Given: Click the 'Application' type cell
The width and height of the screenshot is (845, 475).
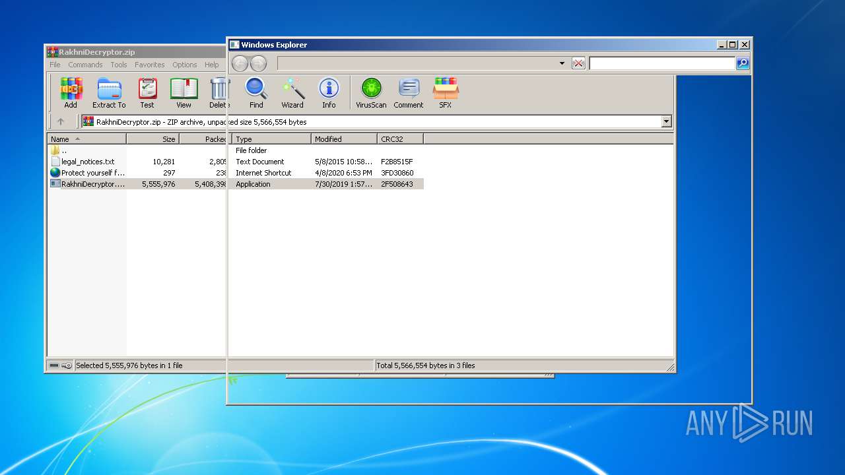Looking at the screenshot, I should point(253,184).
